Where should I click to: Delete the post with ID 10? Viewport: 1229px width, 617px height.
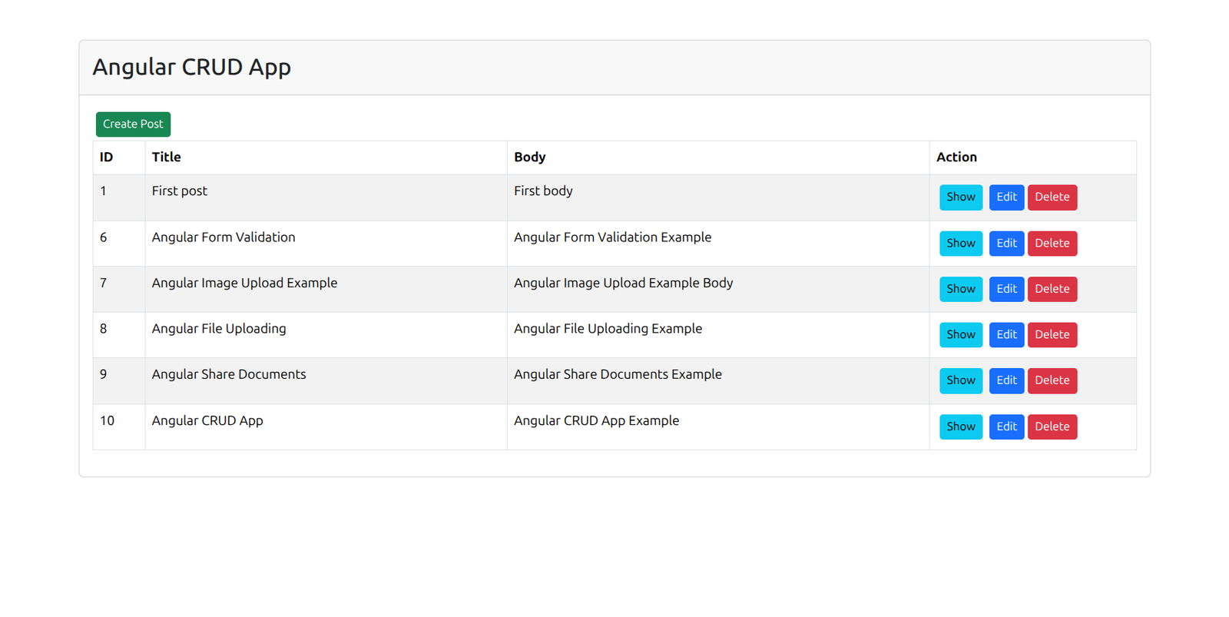(x=1052, y=426)
